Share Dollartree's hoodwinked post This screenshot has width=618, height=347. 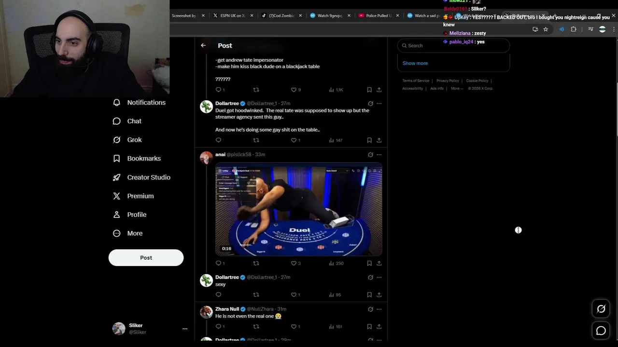[x=379, y=140]
